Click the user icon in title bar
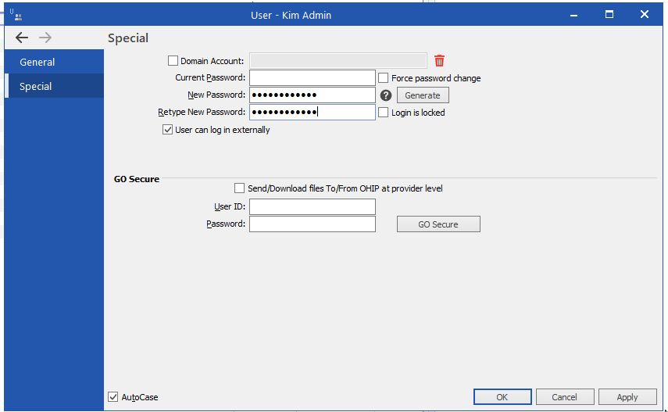 point(16,15)
